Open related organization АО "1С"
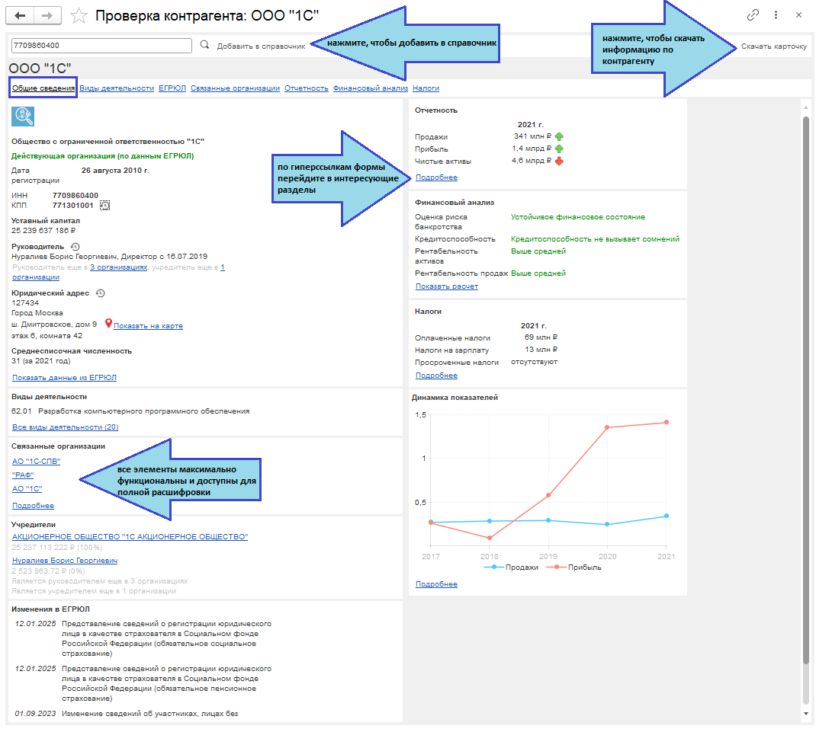This screenshot has width=816, height=729. [27, 489]
